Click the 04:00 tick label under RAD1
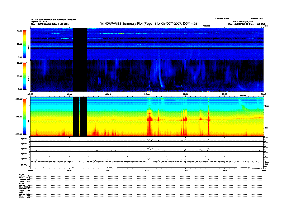 coord(69,94)
